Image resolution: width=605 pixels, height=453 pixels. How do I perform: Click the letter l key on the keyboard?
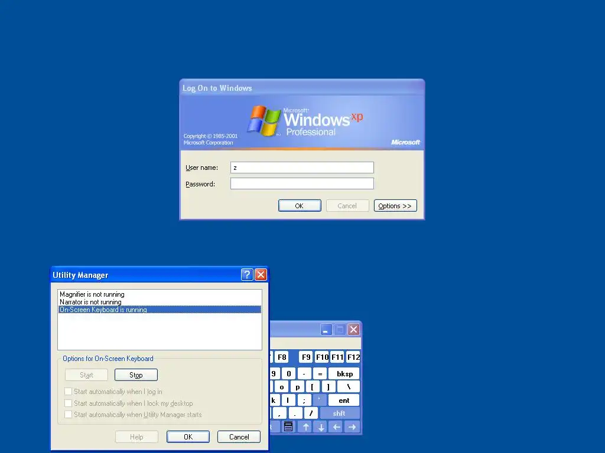288,401
